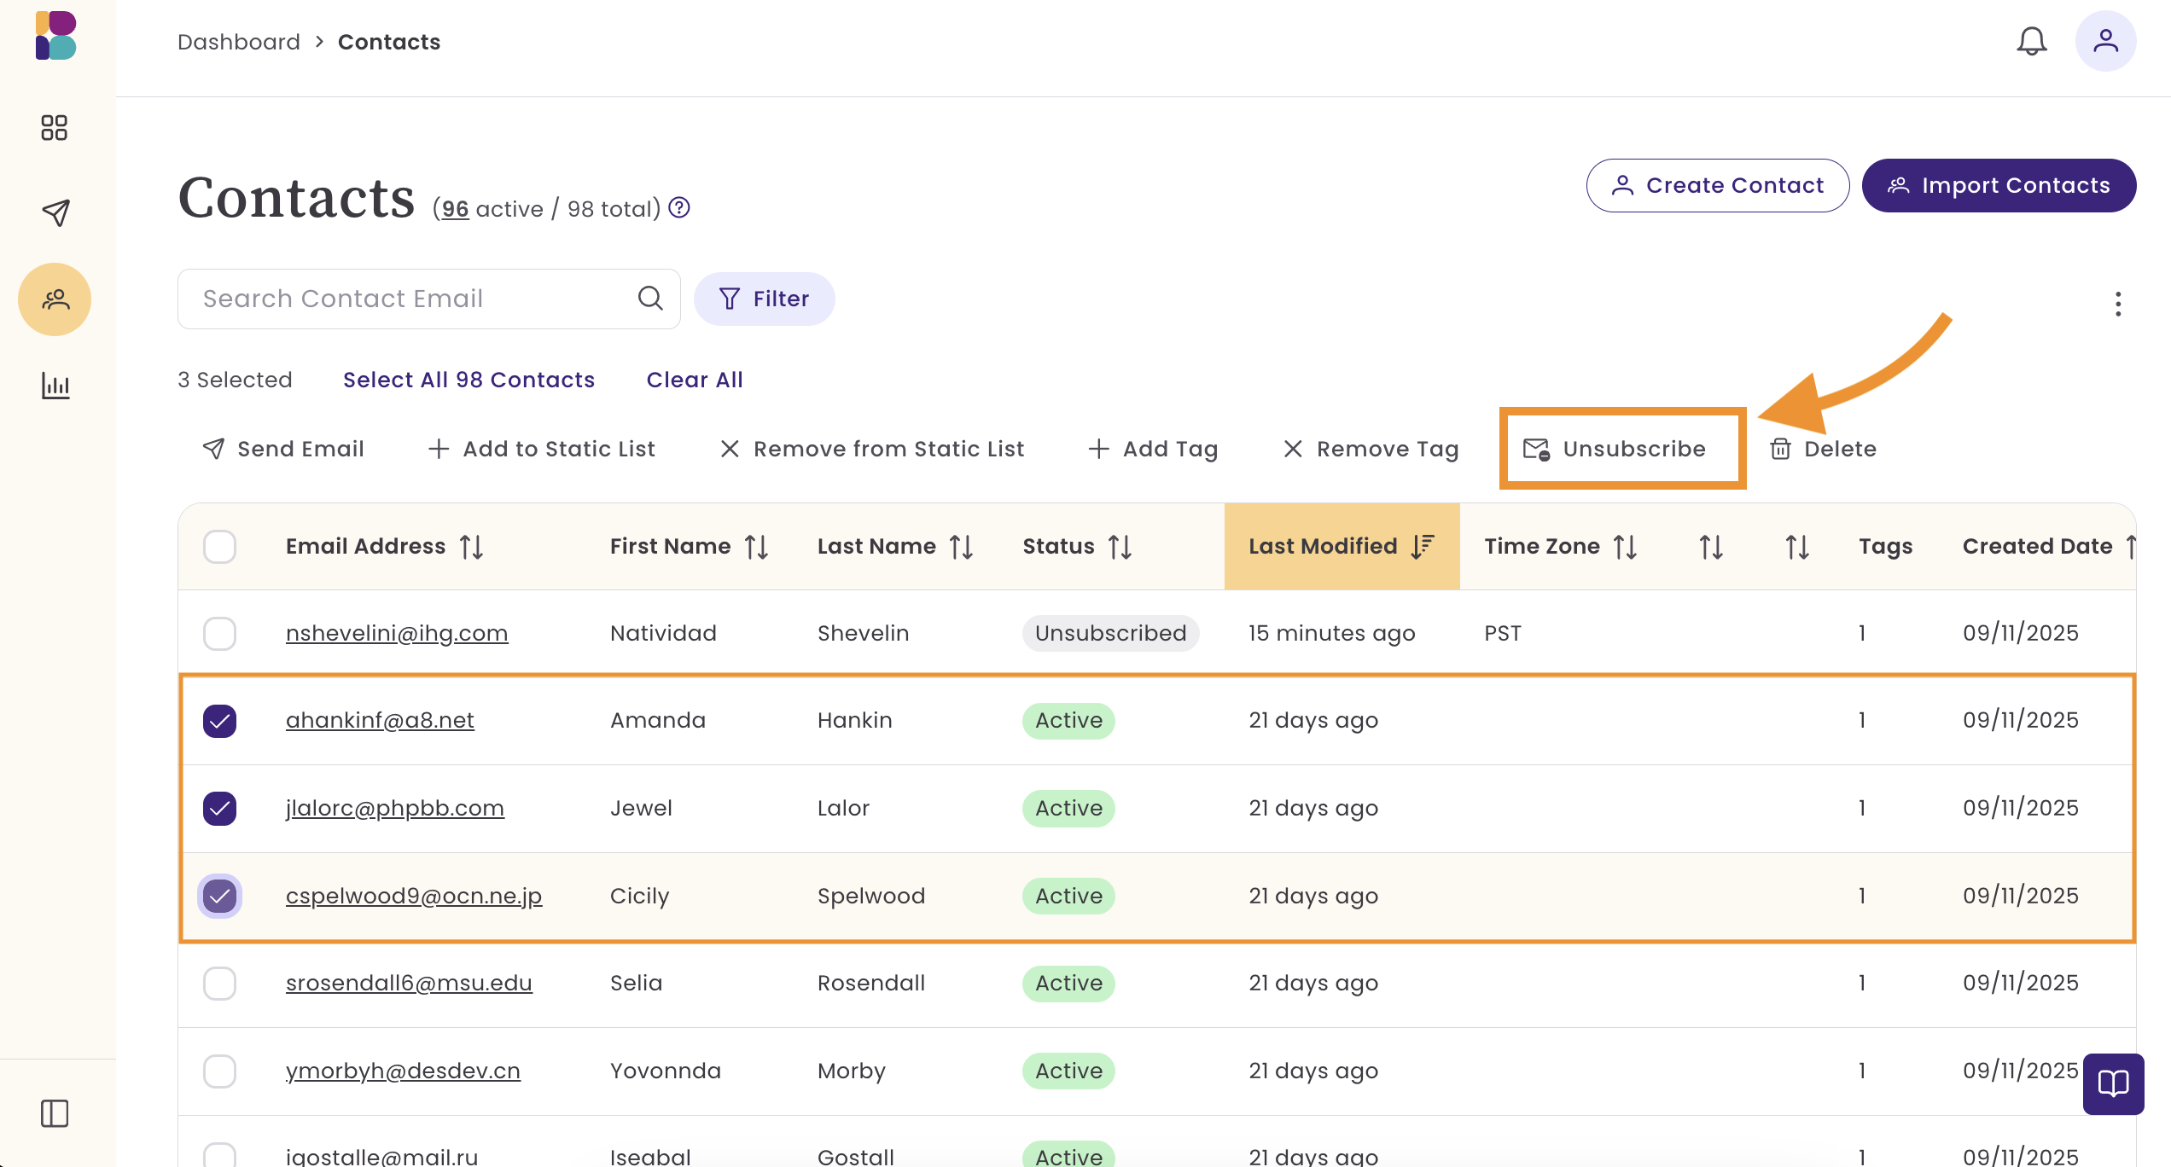Open the campaigns paper plane sidebar icon
The image size is (2171, 1167).
pos(55,212)
